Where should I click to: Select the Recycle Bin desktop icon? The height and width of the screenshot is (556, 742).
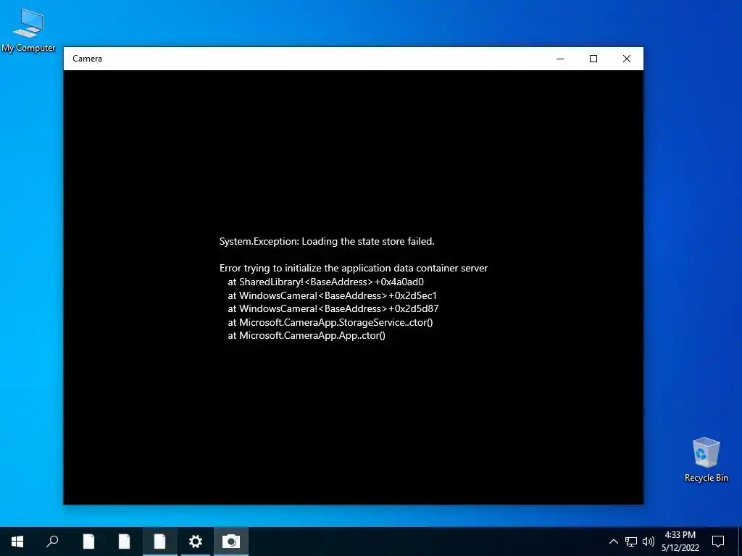706,460
